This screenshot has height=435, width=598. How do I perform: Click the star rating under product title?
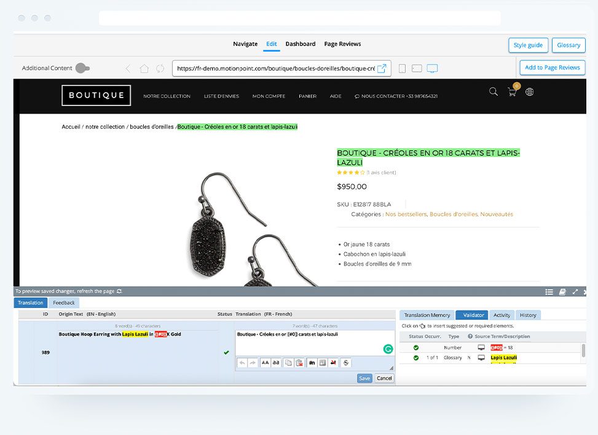click(x=351, y=172)
